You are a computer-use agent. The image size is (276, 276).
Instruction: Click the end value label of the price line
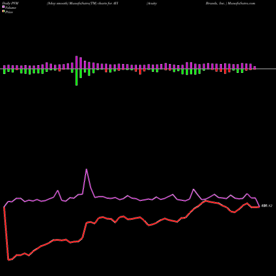coord(267,206)
